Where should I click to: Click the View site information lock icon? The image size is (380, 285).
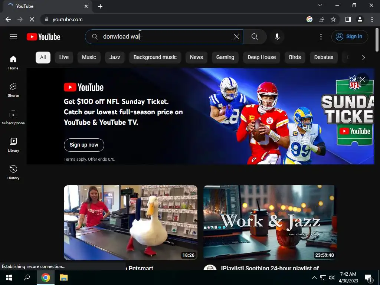(x=46, y=19)
